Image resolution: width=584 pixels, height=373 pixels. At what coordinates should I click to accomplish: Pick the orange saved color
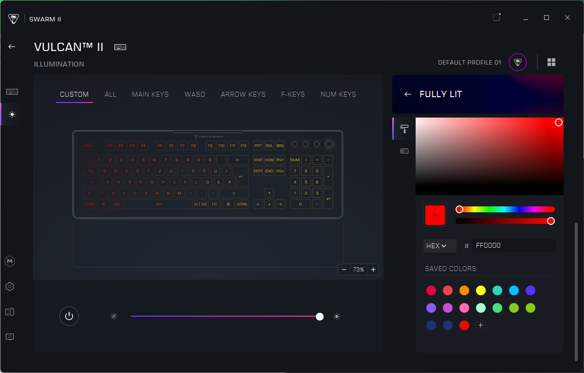(464, 290)
